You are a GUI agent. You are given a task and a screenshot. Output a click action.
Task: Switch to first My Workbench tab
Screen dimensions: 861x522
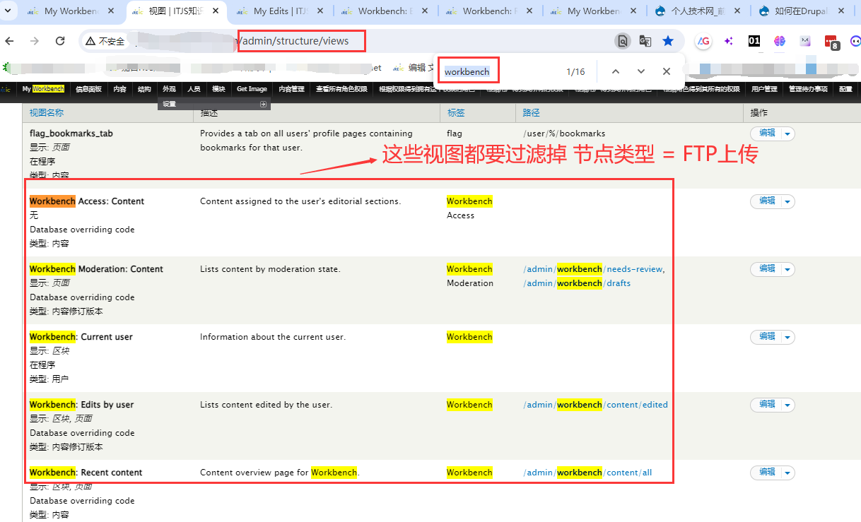pyautogui.click(x=71, y=11)
